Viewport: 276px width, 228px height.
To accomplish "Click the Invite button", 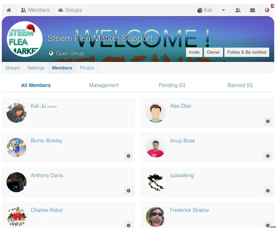I will tap(194, 52).
